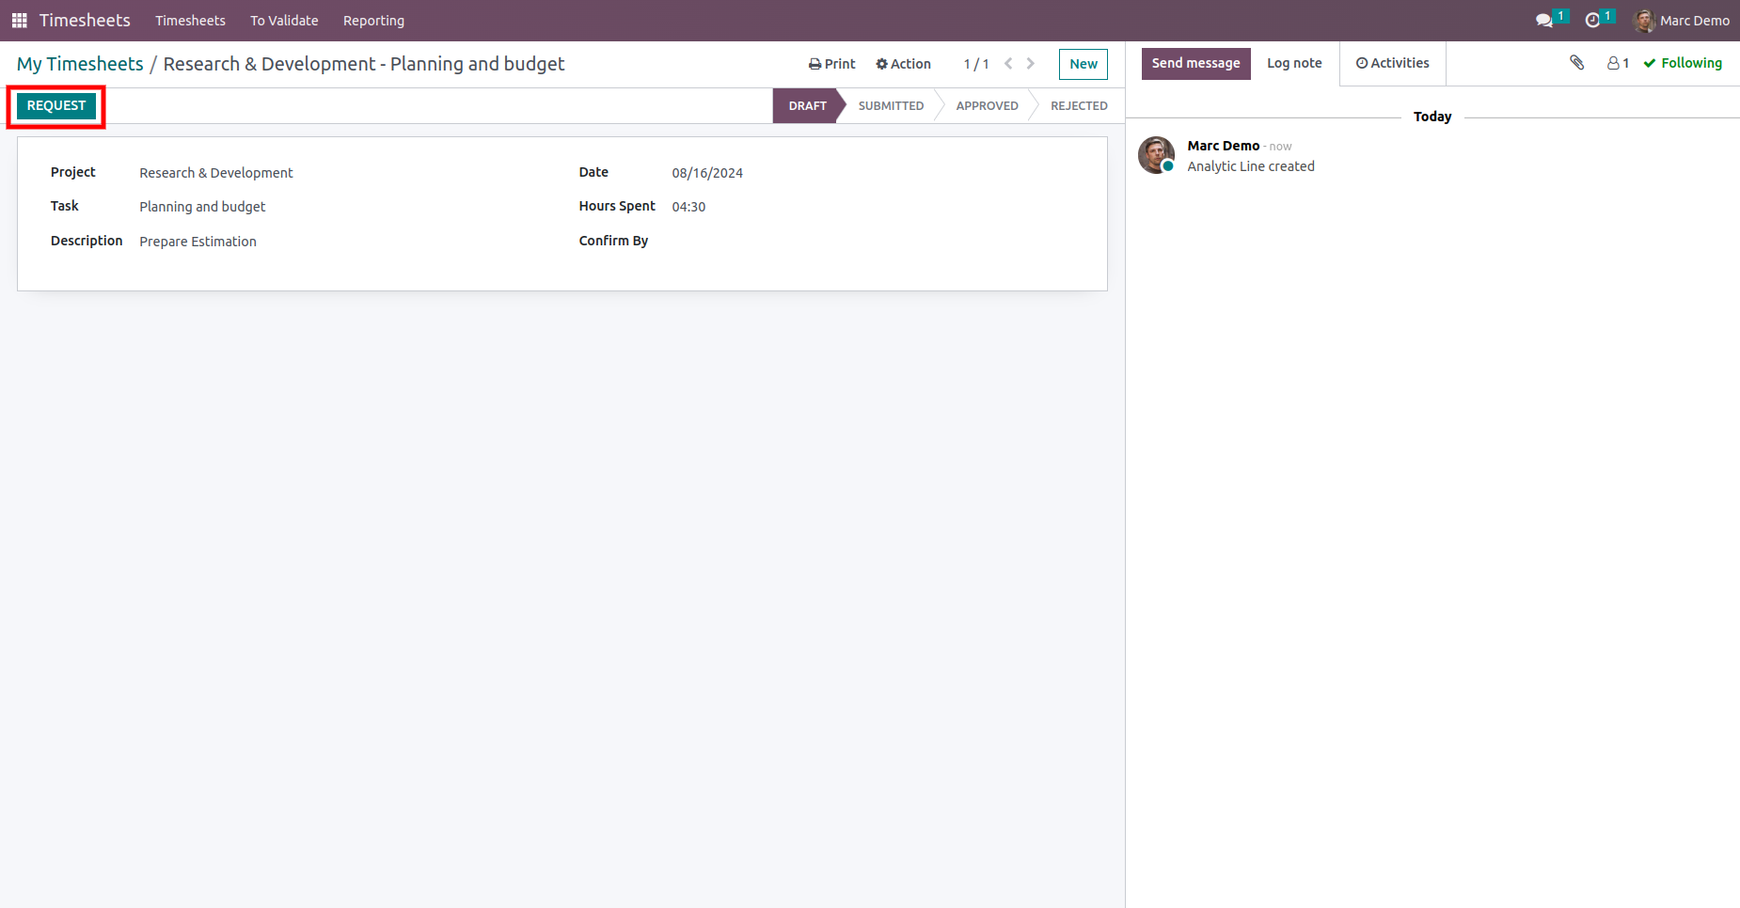This screenshot has width=1740, height=908.
Task: Click Marc Demo name in chatter
Action: (1223, 146)
